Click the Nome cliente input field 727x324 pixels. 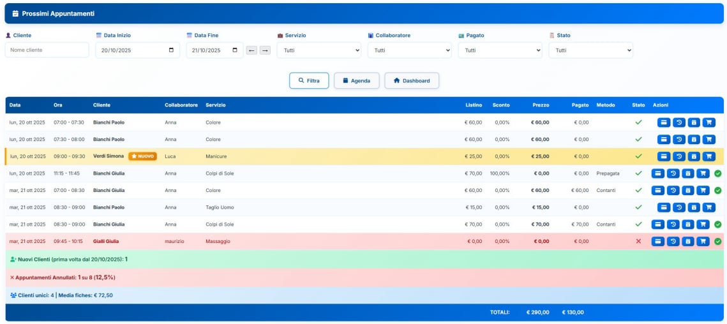(47, 50)
